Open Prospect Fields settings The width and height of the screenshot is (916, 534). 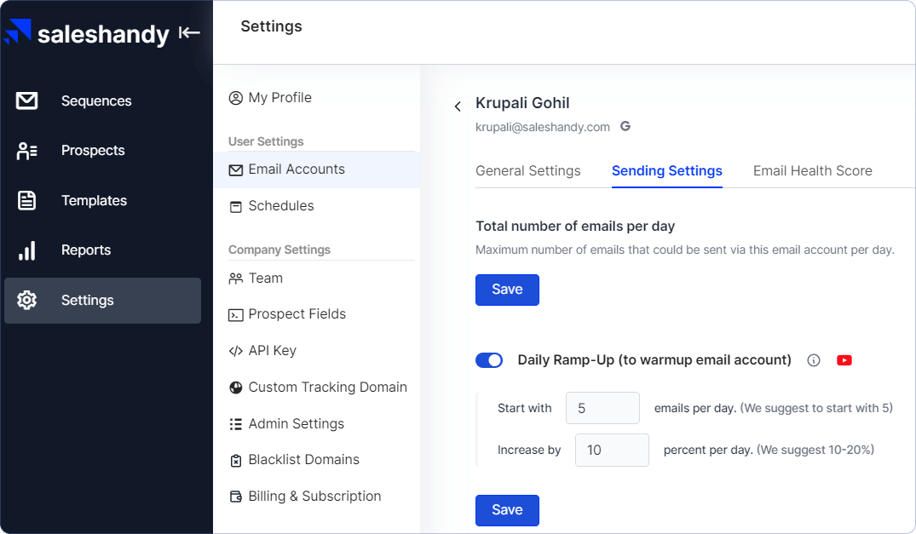click(x=297, y=314)
